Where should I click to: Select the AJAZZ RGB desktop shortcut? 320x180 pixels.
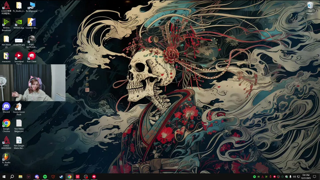[x=6, y=8]
